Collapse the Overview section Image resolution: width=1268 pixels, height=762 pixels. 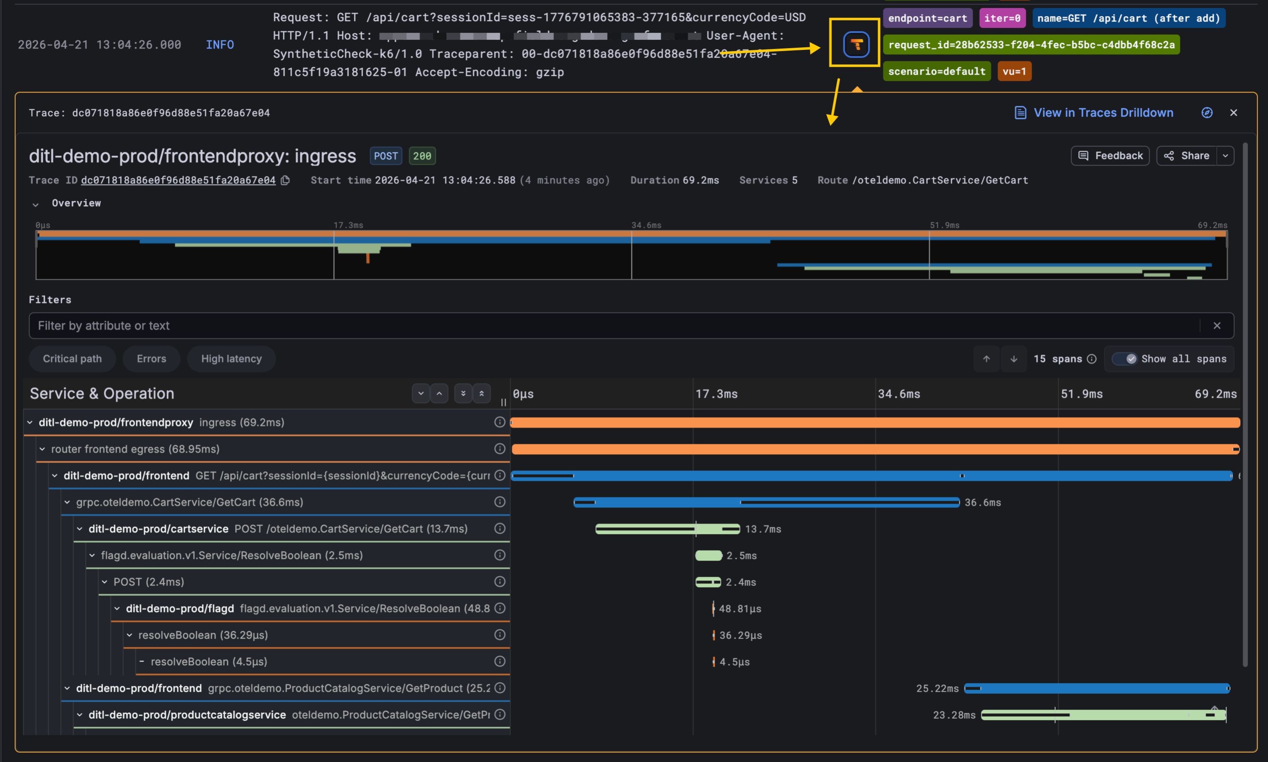[35, 204]
